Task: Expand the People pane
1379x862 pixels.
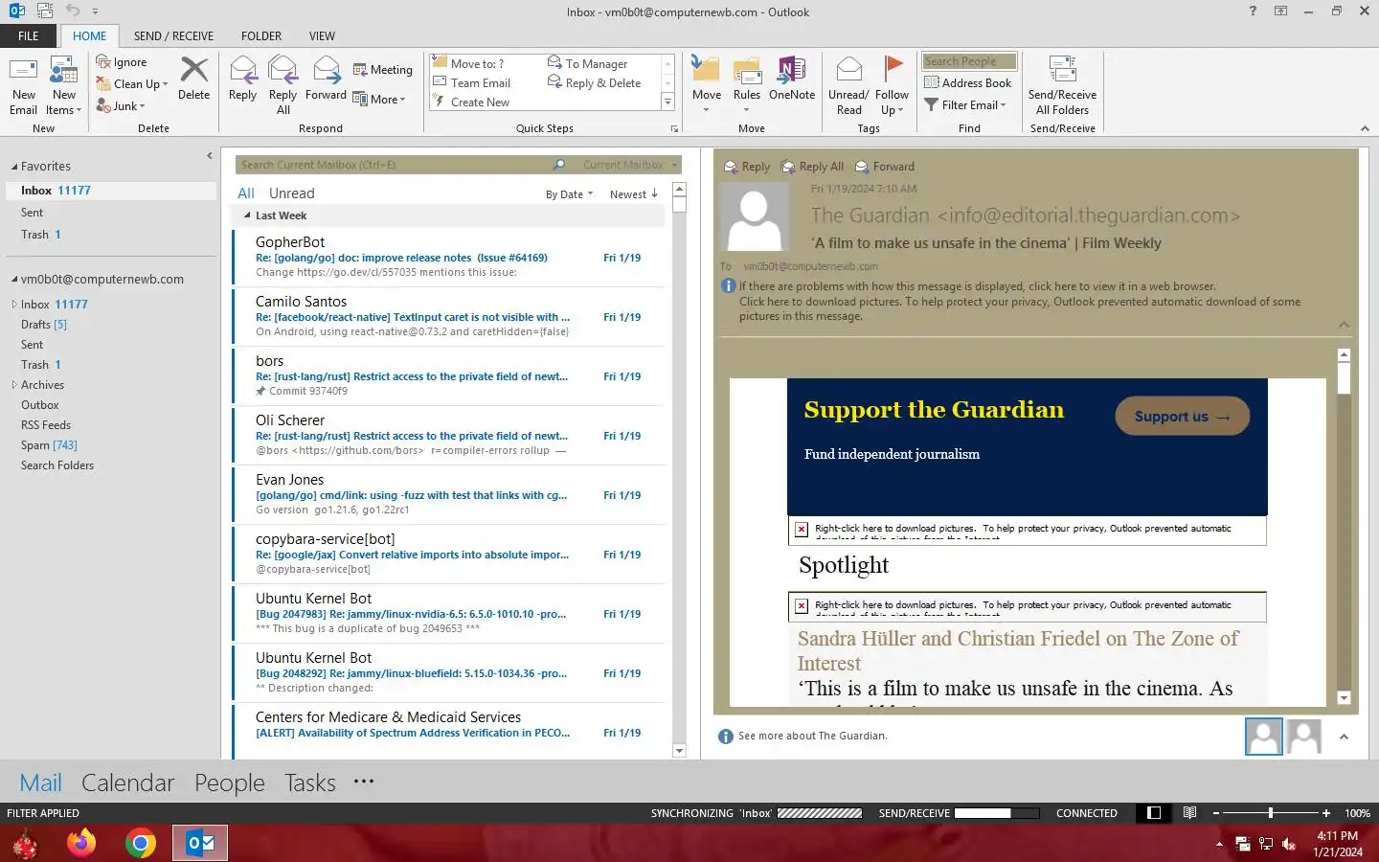Action: [1344, 737]
